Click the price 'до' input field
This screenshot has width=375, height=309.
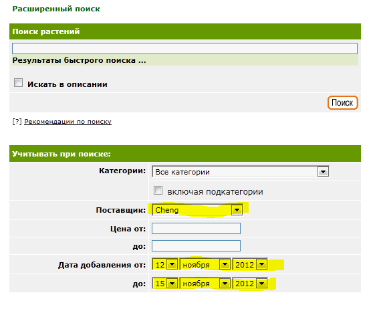tap(196, 246)
